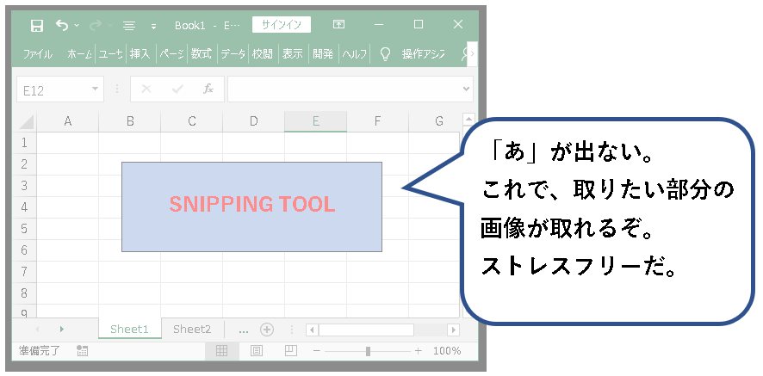Click the horizontal scrollbar thumb
Image resolution: width=763 pixels, height=376 pixels.
click(x=366, y=330)
